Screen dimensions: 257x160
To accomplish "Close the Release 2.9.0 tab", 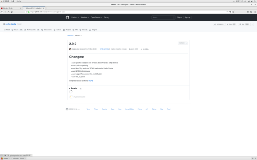I will click(43, 8).
